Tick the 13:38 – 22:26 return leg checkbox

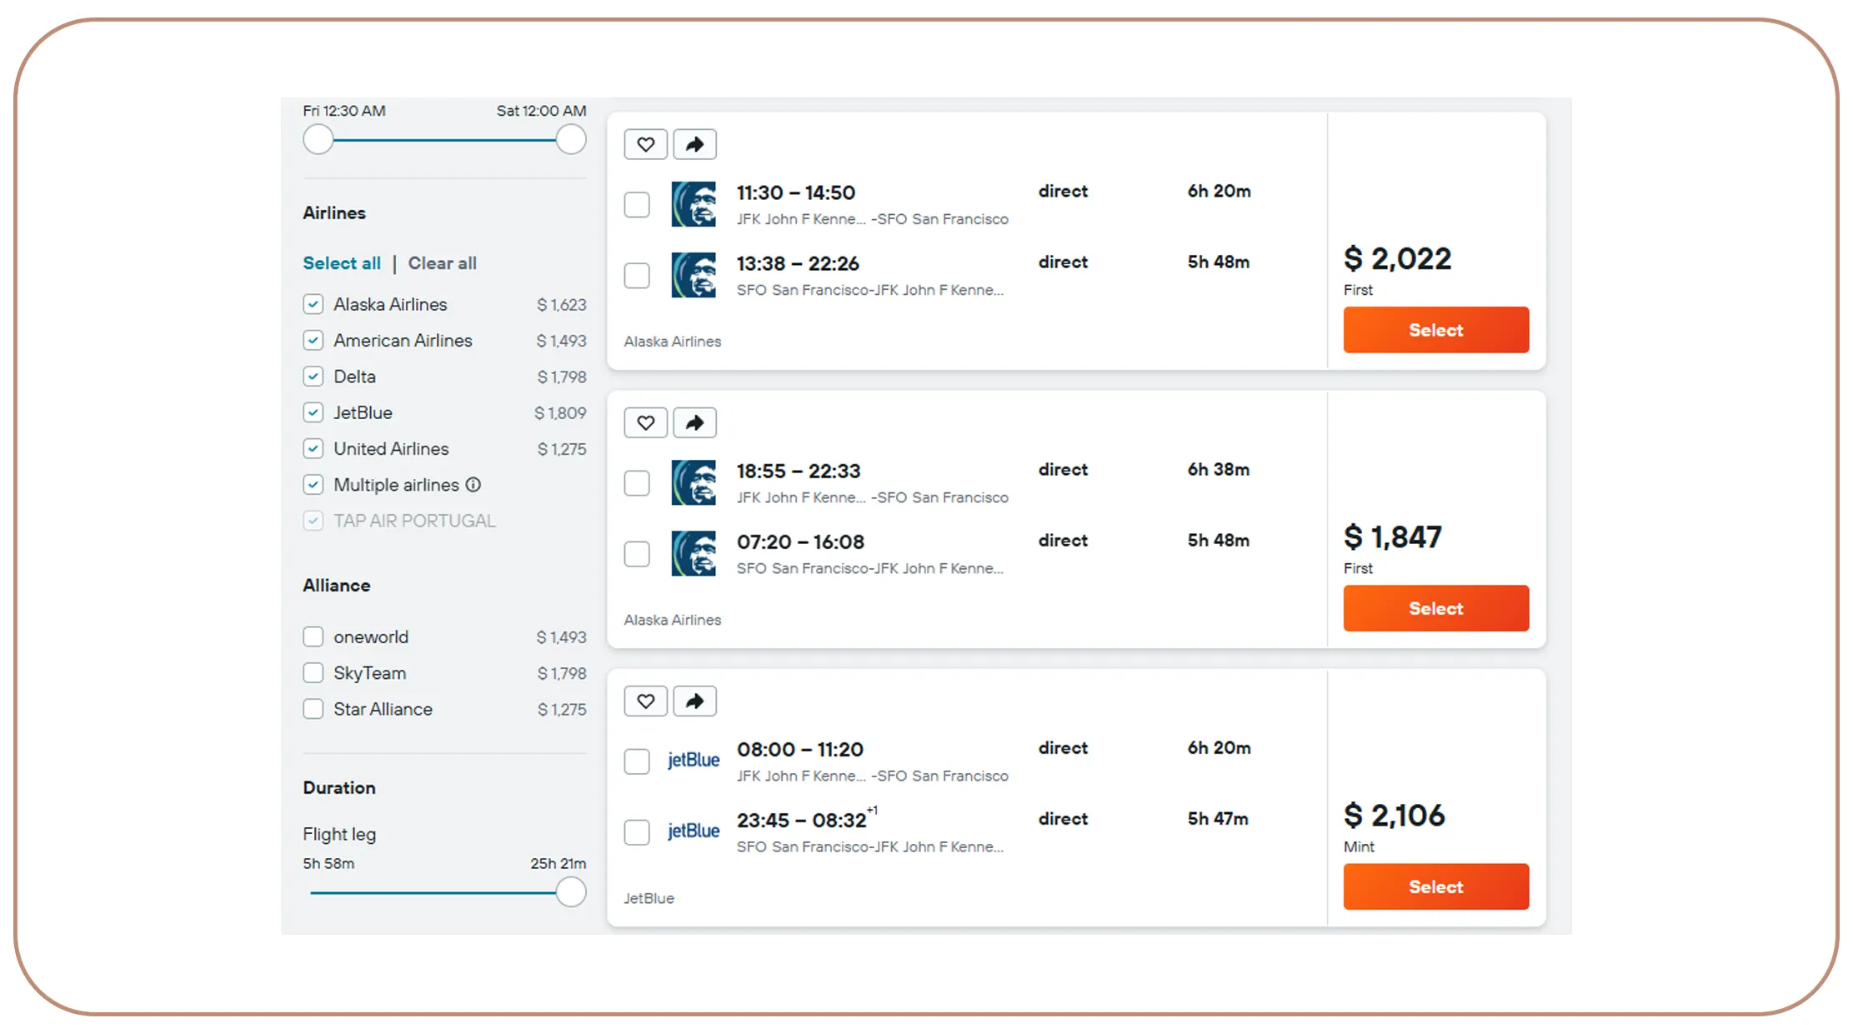click(637, 275)
